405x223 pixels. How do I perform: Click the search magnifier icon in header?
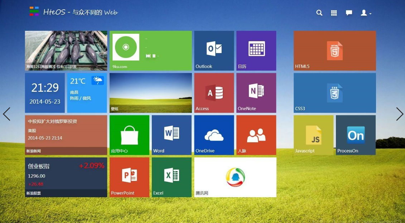point(319,13)
